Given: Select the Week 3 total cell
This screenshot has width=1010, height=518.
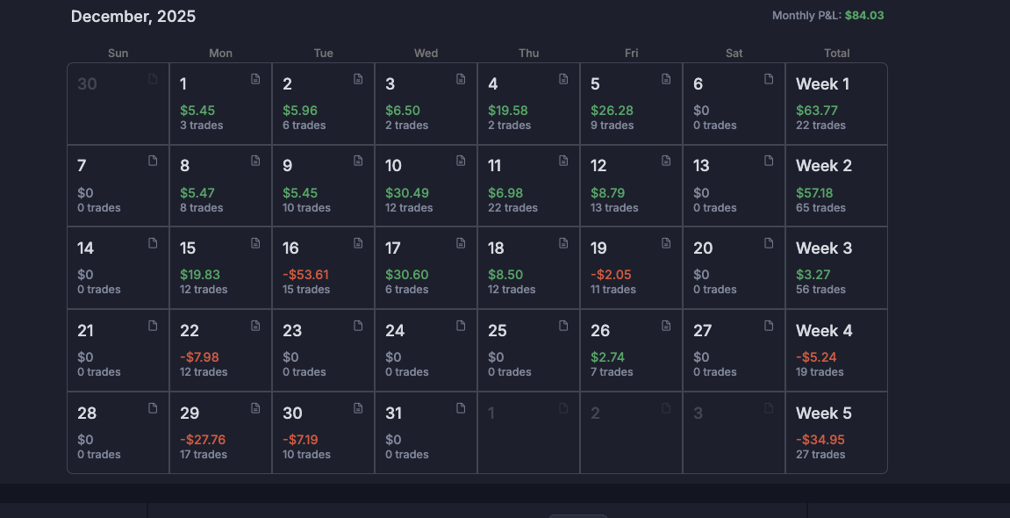Looking at the screenshot, I should click(835, 268).
